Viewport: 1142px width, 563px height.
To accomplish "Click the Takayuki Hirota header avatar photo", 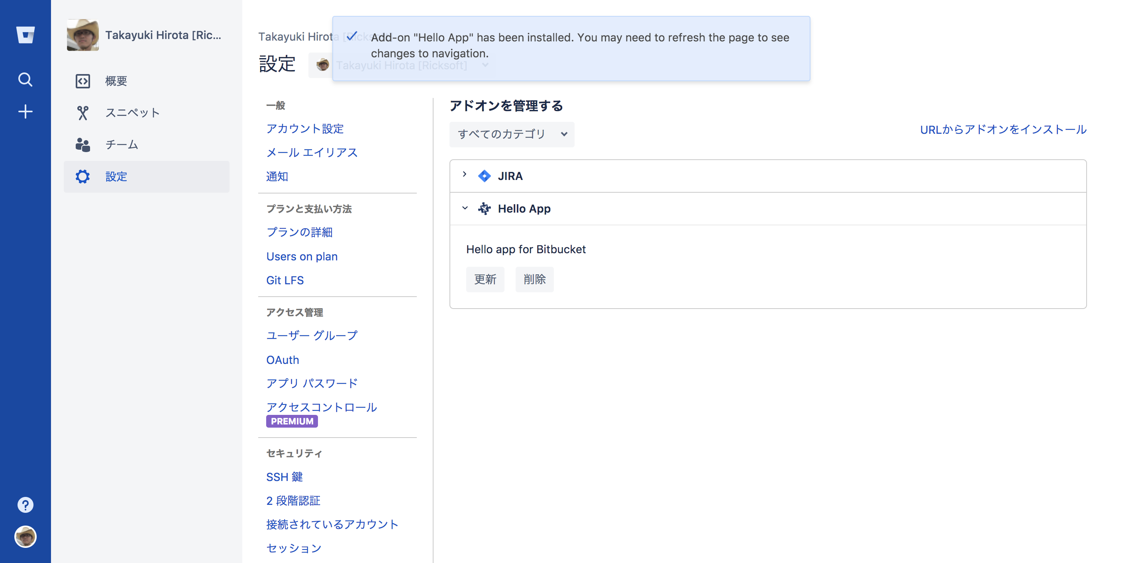I will [83, 35].
